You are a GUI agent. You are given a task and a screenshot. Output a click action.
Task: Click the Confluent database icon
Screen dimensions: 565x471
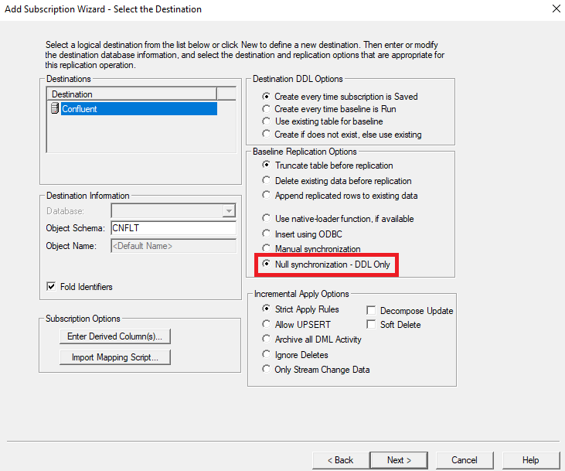[55, 109]
